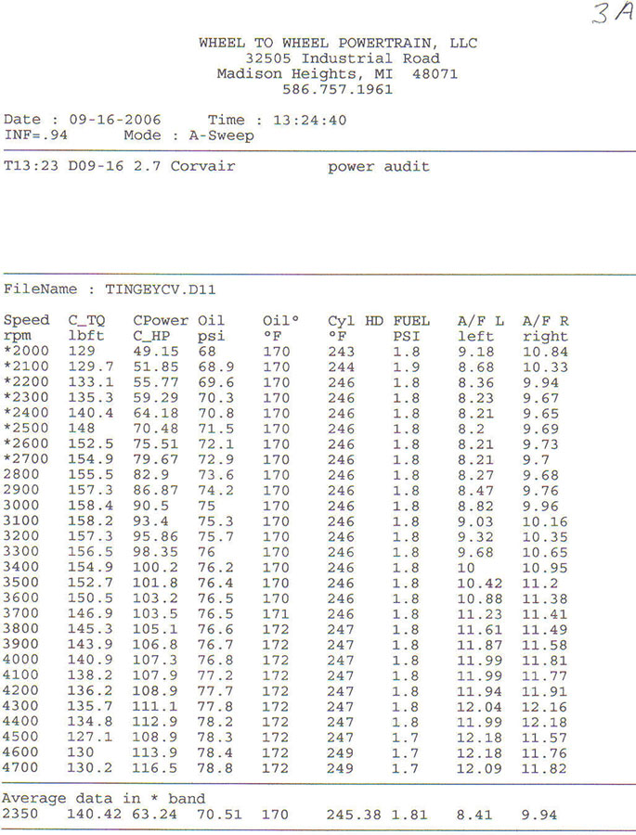Click the INF=.94 label

(35, 135)
